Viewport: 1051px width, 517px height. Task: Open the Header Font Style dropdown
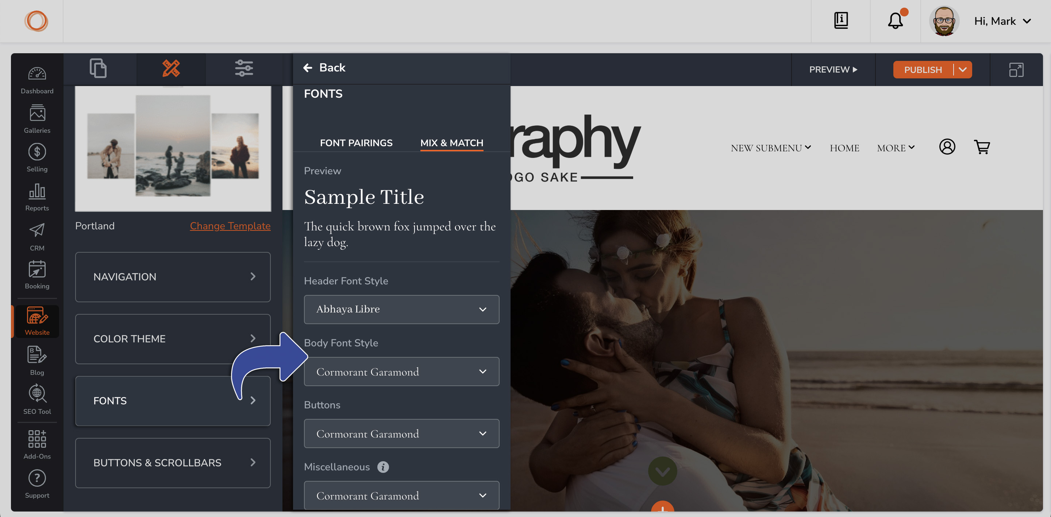401,310
